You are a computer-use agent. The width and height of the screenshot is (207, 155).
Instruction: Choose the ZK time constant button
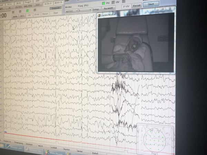10,8
